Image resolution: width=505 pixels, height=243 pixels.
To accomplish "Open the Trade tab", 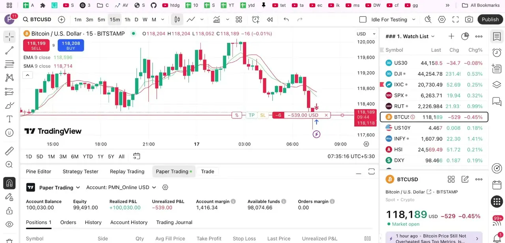I will 208,171.
